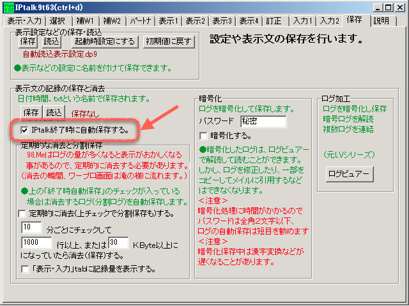Switch to the パートナ tab

pos(141,21)
